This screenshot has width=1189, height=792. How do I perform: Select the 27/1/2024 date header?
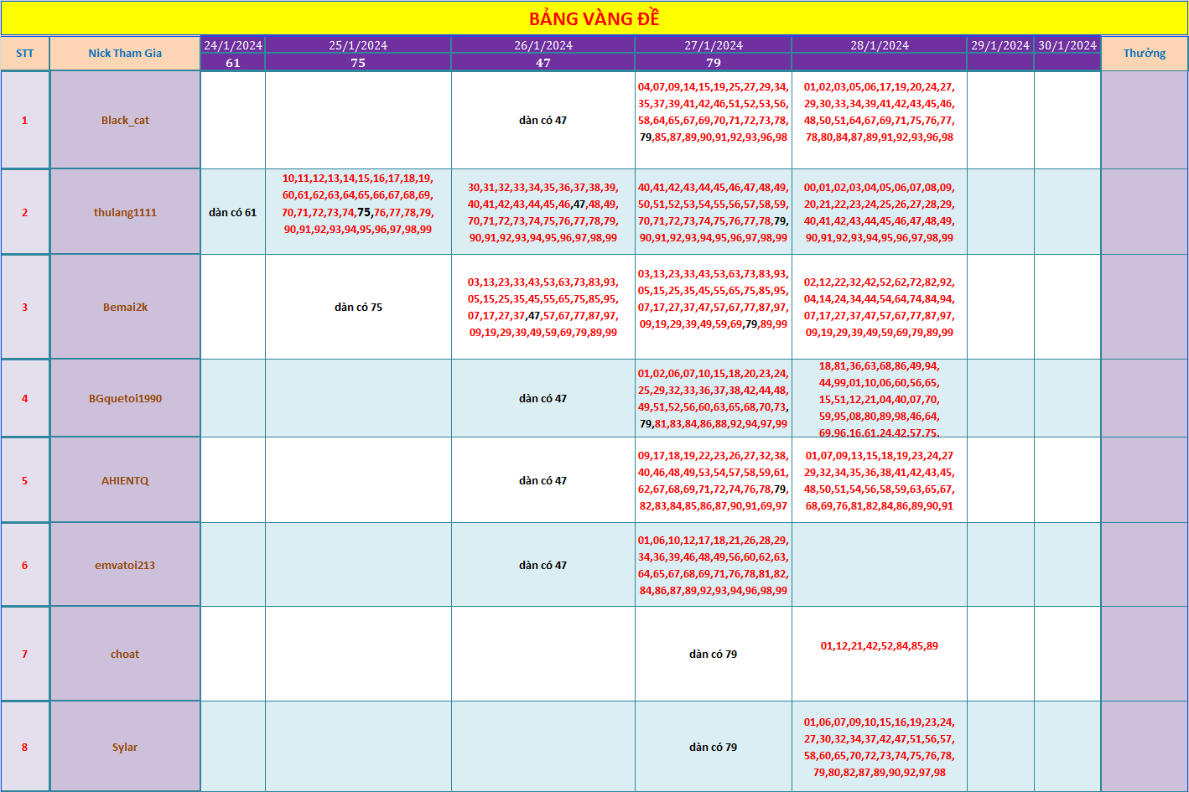click(714, 45)
